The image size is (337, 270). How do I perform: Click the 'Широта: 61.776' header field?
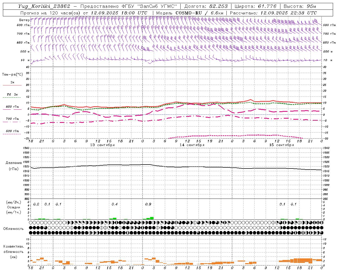pos(255,6)
